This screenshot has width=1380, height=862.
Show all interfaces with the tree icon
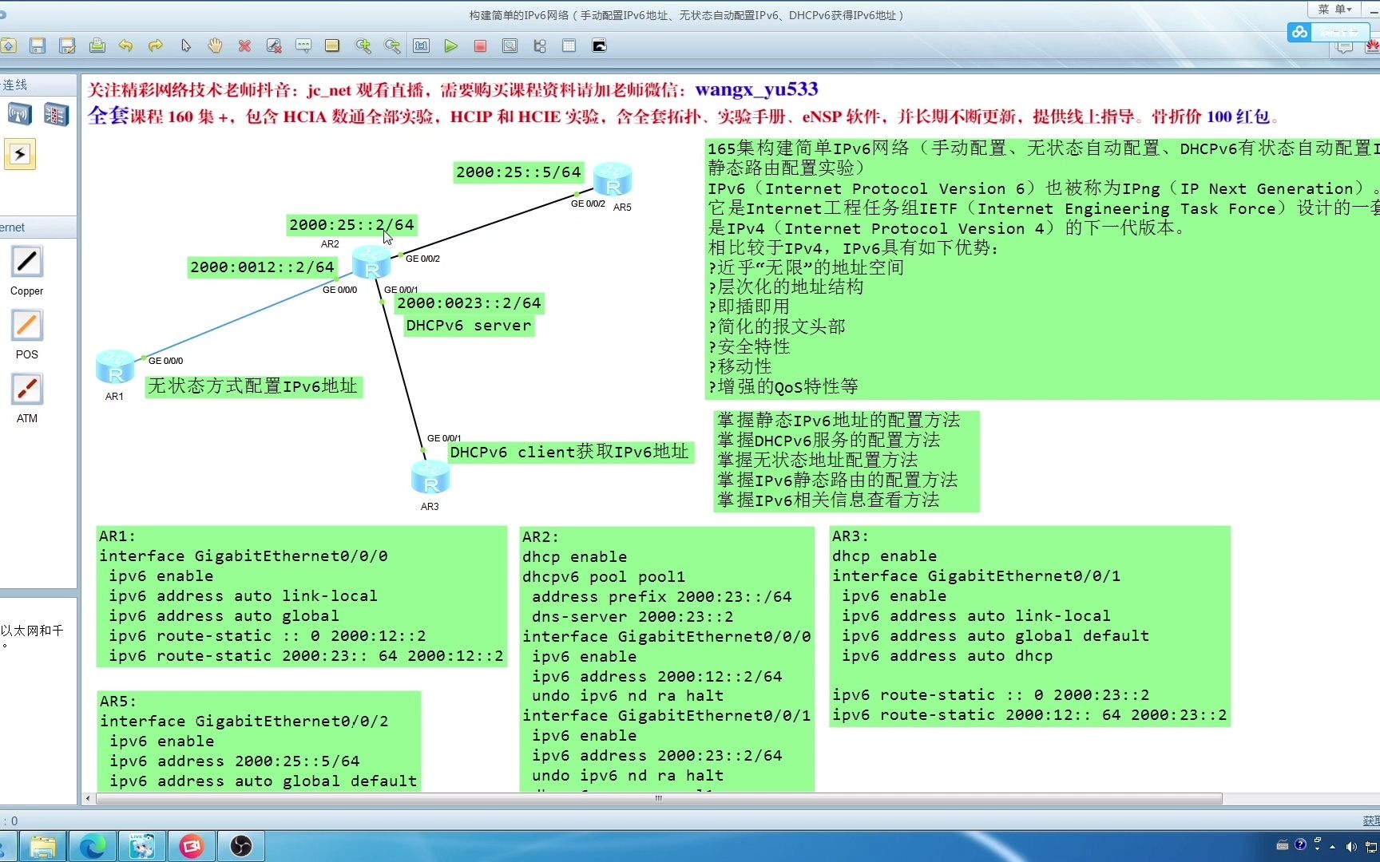tap(540, 45)
